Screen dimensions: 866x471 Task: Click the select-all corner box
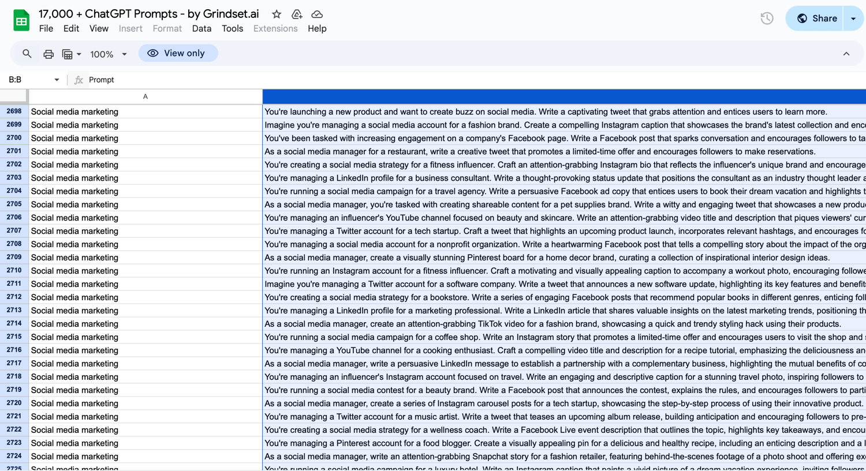[x=14, y=96]
